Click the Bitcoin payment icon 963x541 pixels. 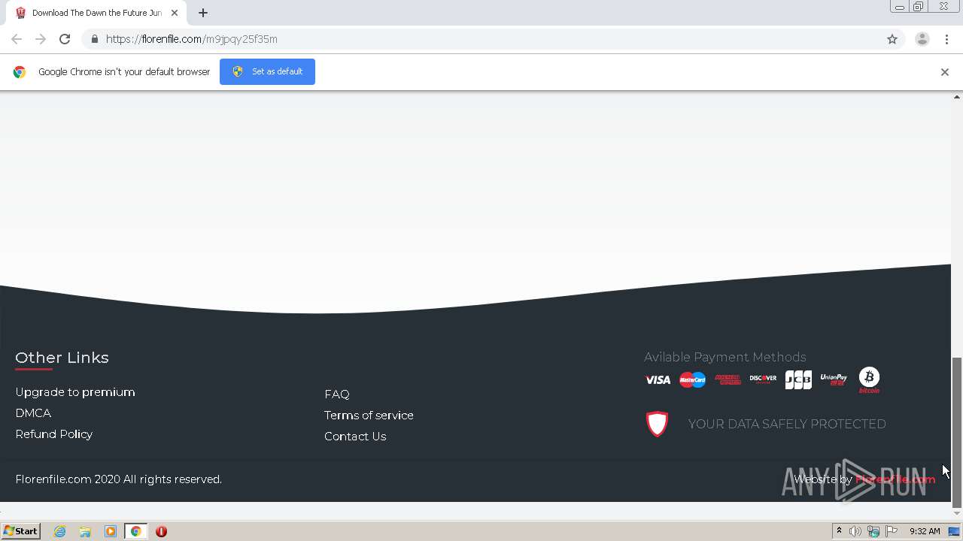869,380
